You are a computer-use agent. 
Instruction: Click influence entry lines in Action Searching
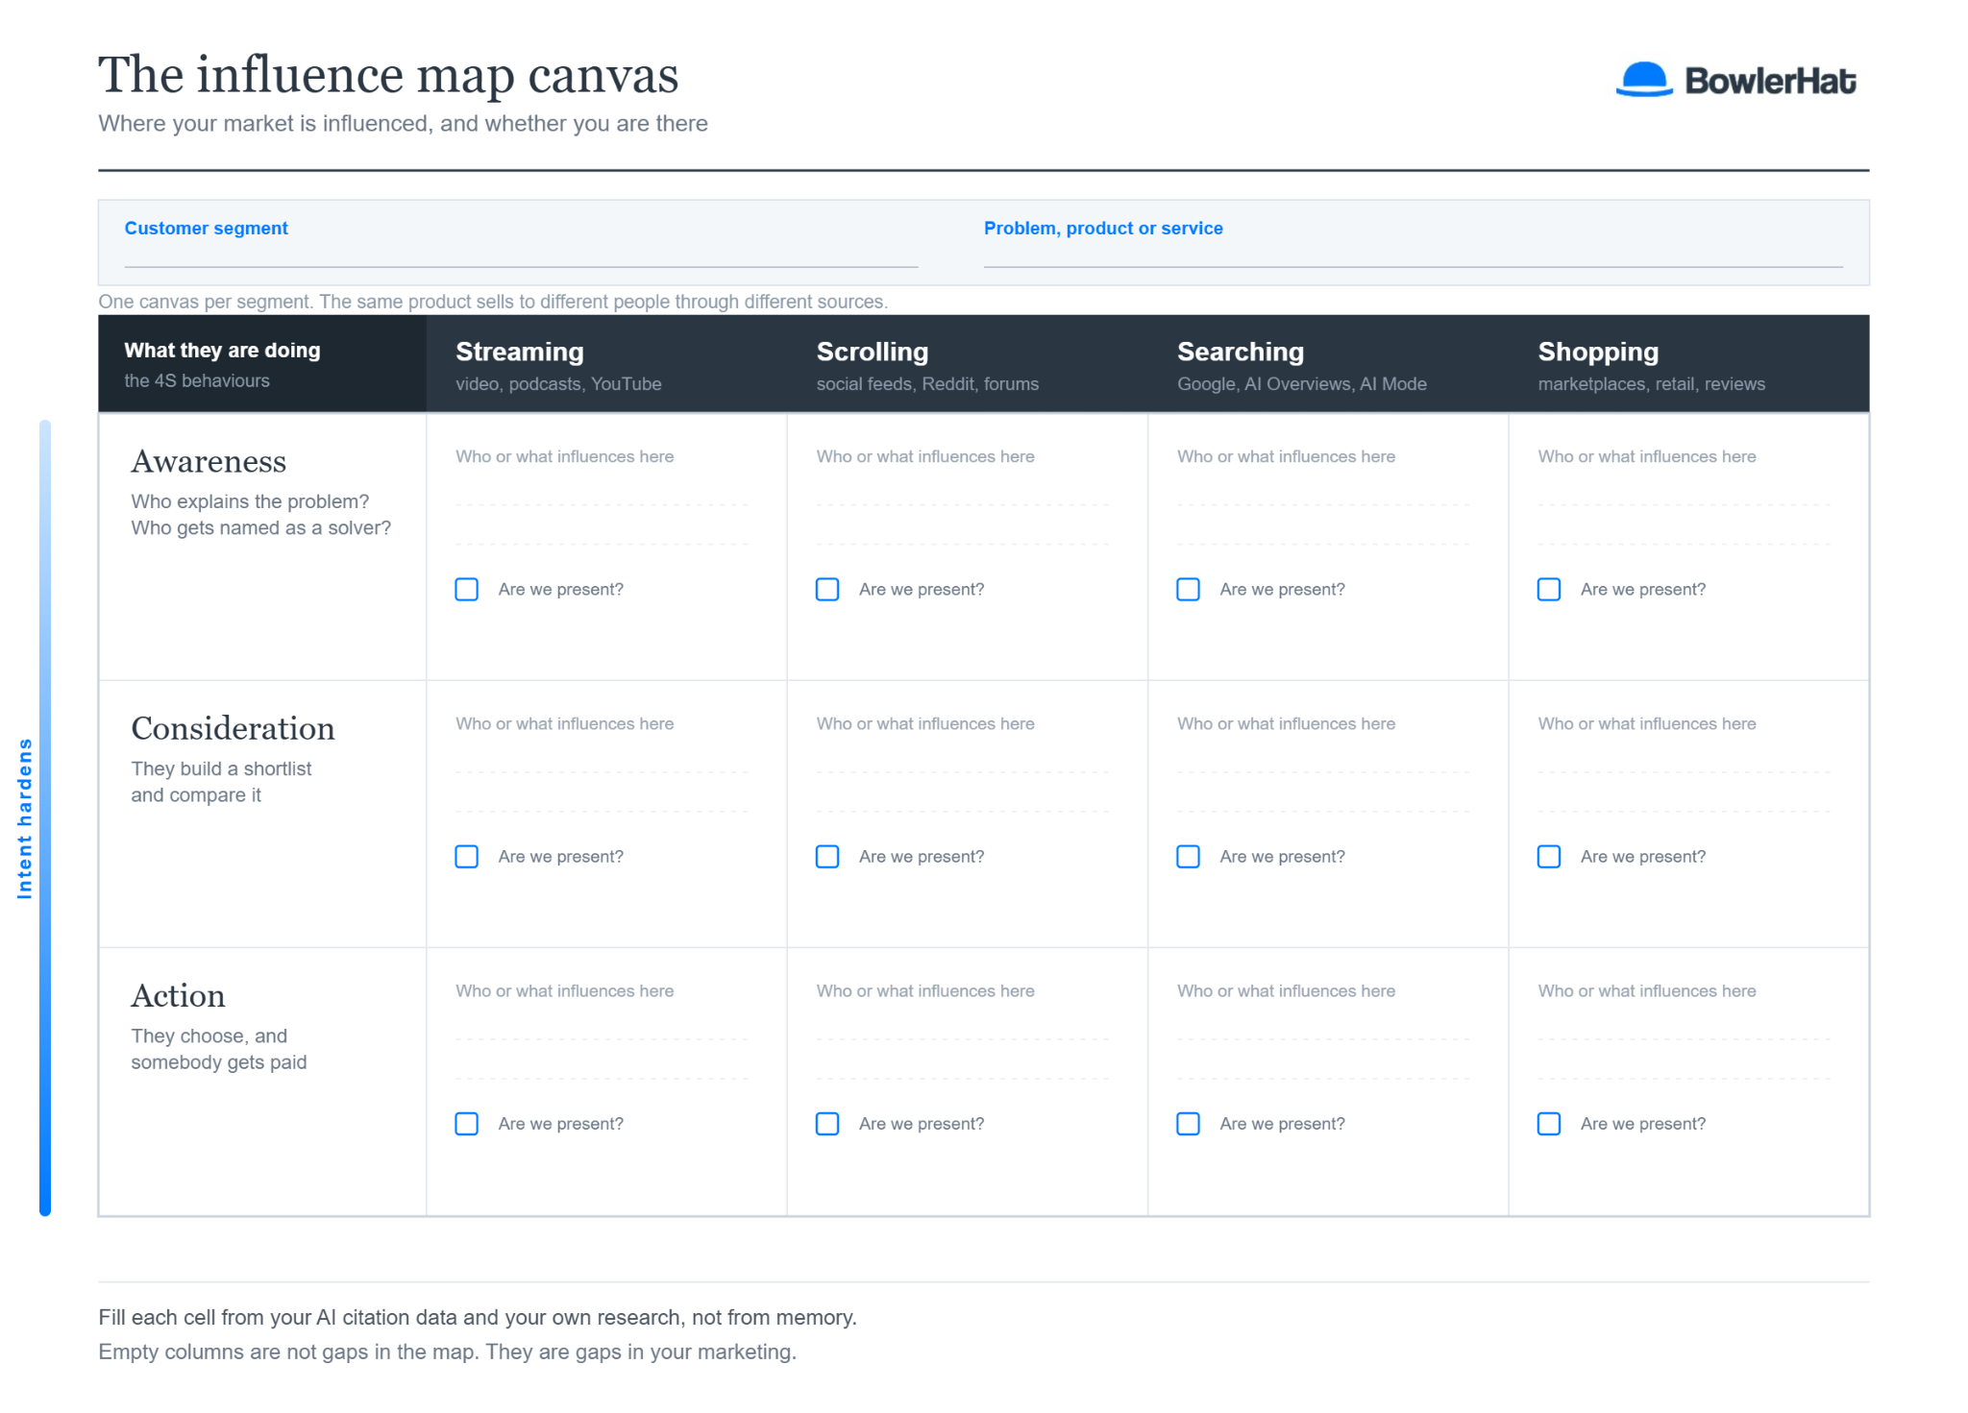[1323, 1059]
